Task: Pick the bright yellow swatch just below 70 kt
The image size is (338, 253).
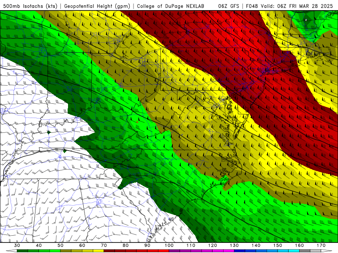Action: pyautogui.click(x=98, y=251)
